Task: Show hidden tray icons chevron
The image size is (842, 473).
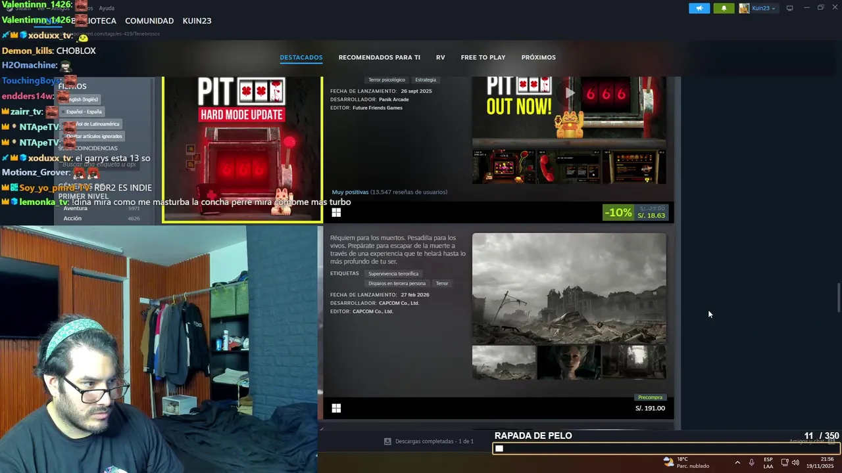Action: (x=737, y=462)
